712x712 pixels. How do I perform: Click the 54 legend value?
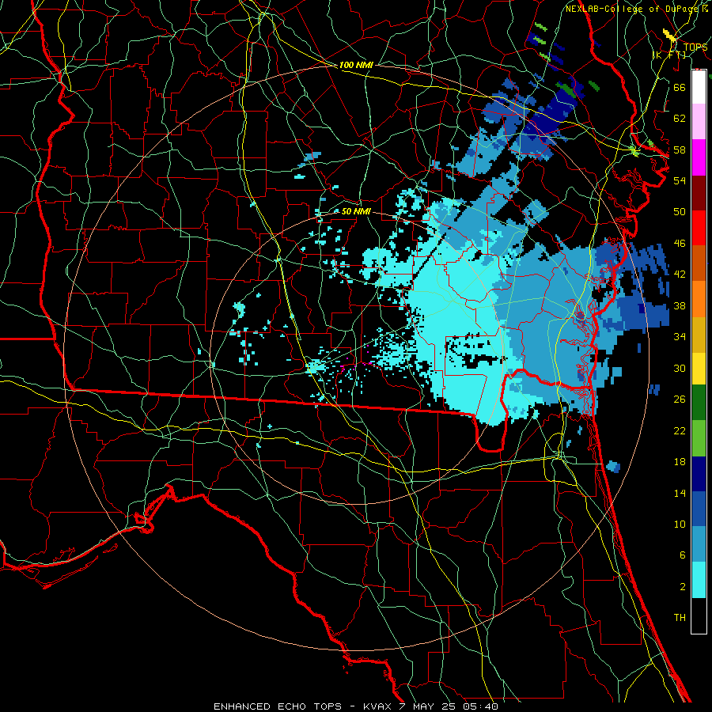[x=680, y=180]
